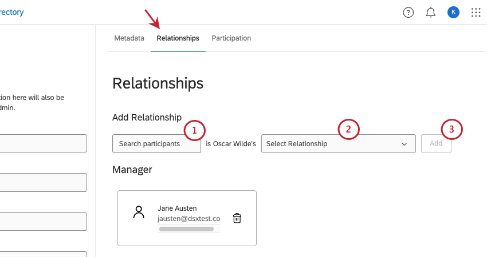Screen dimensions: 487x257
Task: Click the Directory link in header
Action: click(x=11, y=12)
